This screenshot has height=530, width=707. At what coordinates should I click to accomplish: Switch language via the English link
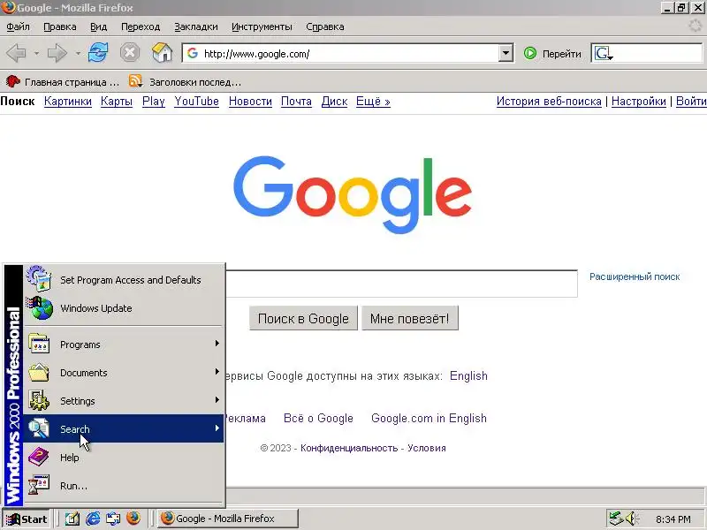click(468, 376)
